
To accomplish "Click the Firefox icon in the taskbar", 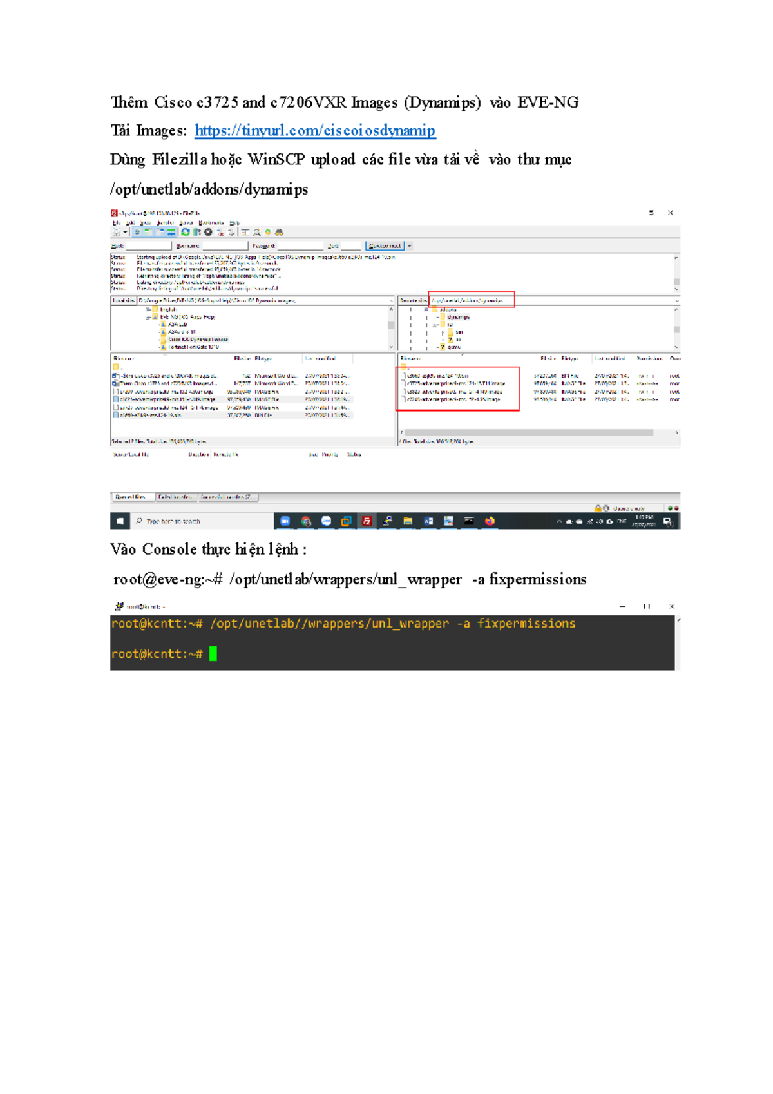I will (490, 521).
